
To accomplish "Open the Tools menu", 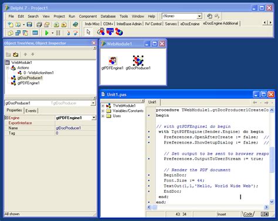I will tap(124, 16).
